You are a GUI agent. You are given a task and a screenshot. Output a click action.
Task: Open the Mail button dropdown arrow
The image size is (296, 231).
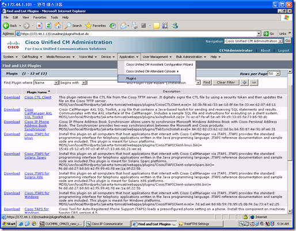click(128, 26)
